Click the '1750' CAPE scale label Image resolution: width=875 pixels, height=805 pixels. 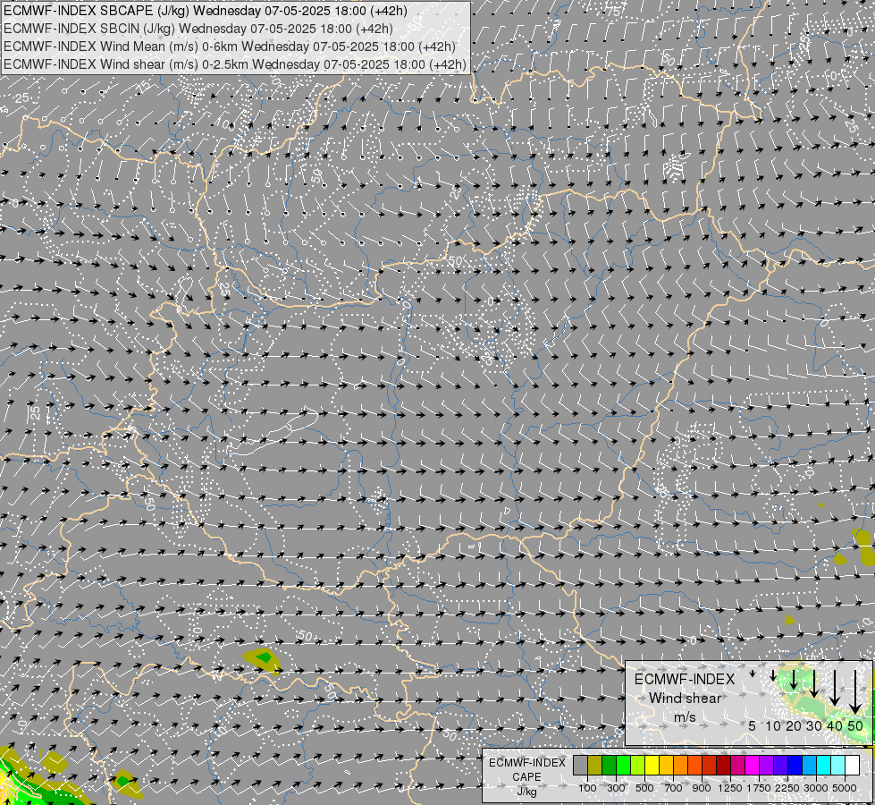click(759, 788)
